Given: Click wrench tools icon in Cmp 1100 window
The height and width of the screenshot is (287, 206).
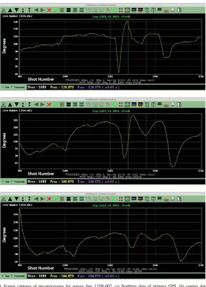Looking at the screenshot, I should 3,105.
